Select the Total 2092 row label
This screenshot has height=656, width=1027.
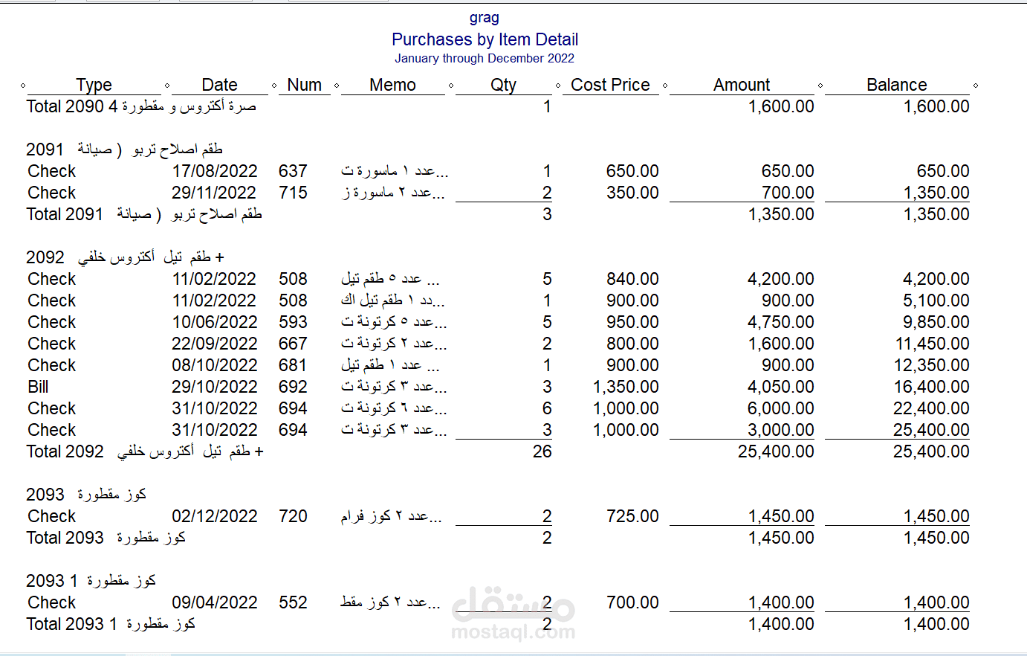coord(145,451)
